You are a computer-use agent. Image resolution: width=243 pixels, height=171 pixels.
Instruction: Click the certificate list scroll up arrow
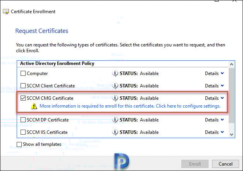tap(232, 64)
